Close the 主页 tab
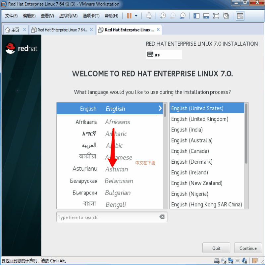 (25, 29)
